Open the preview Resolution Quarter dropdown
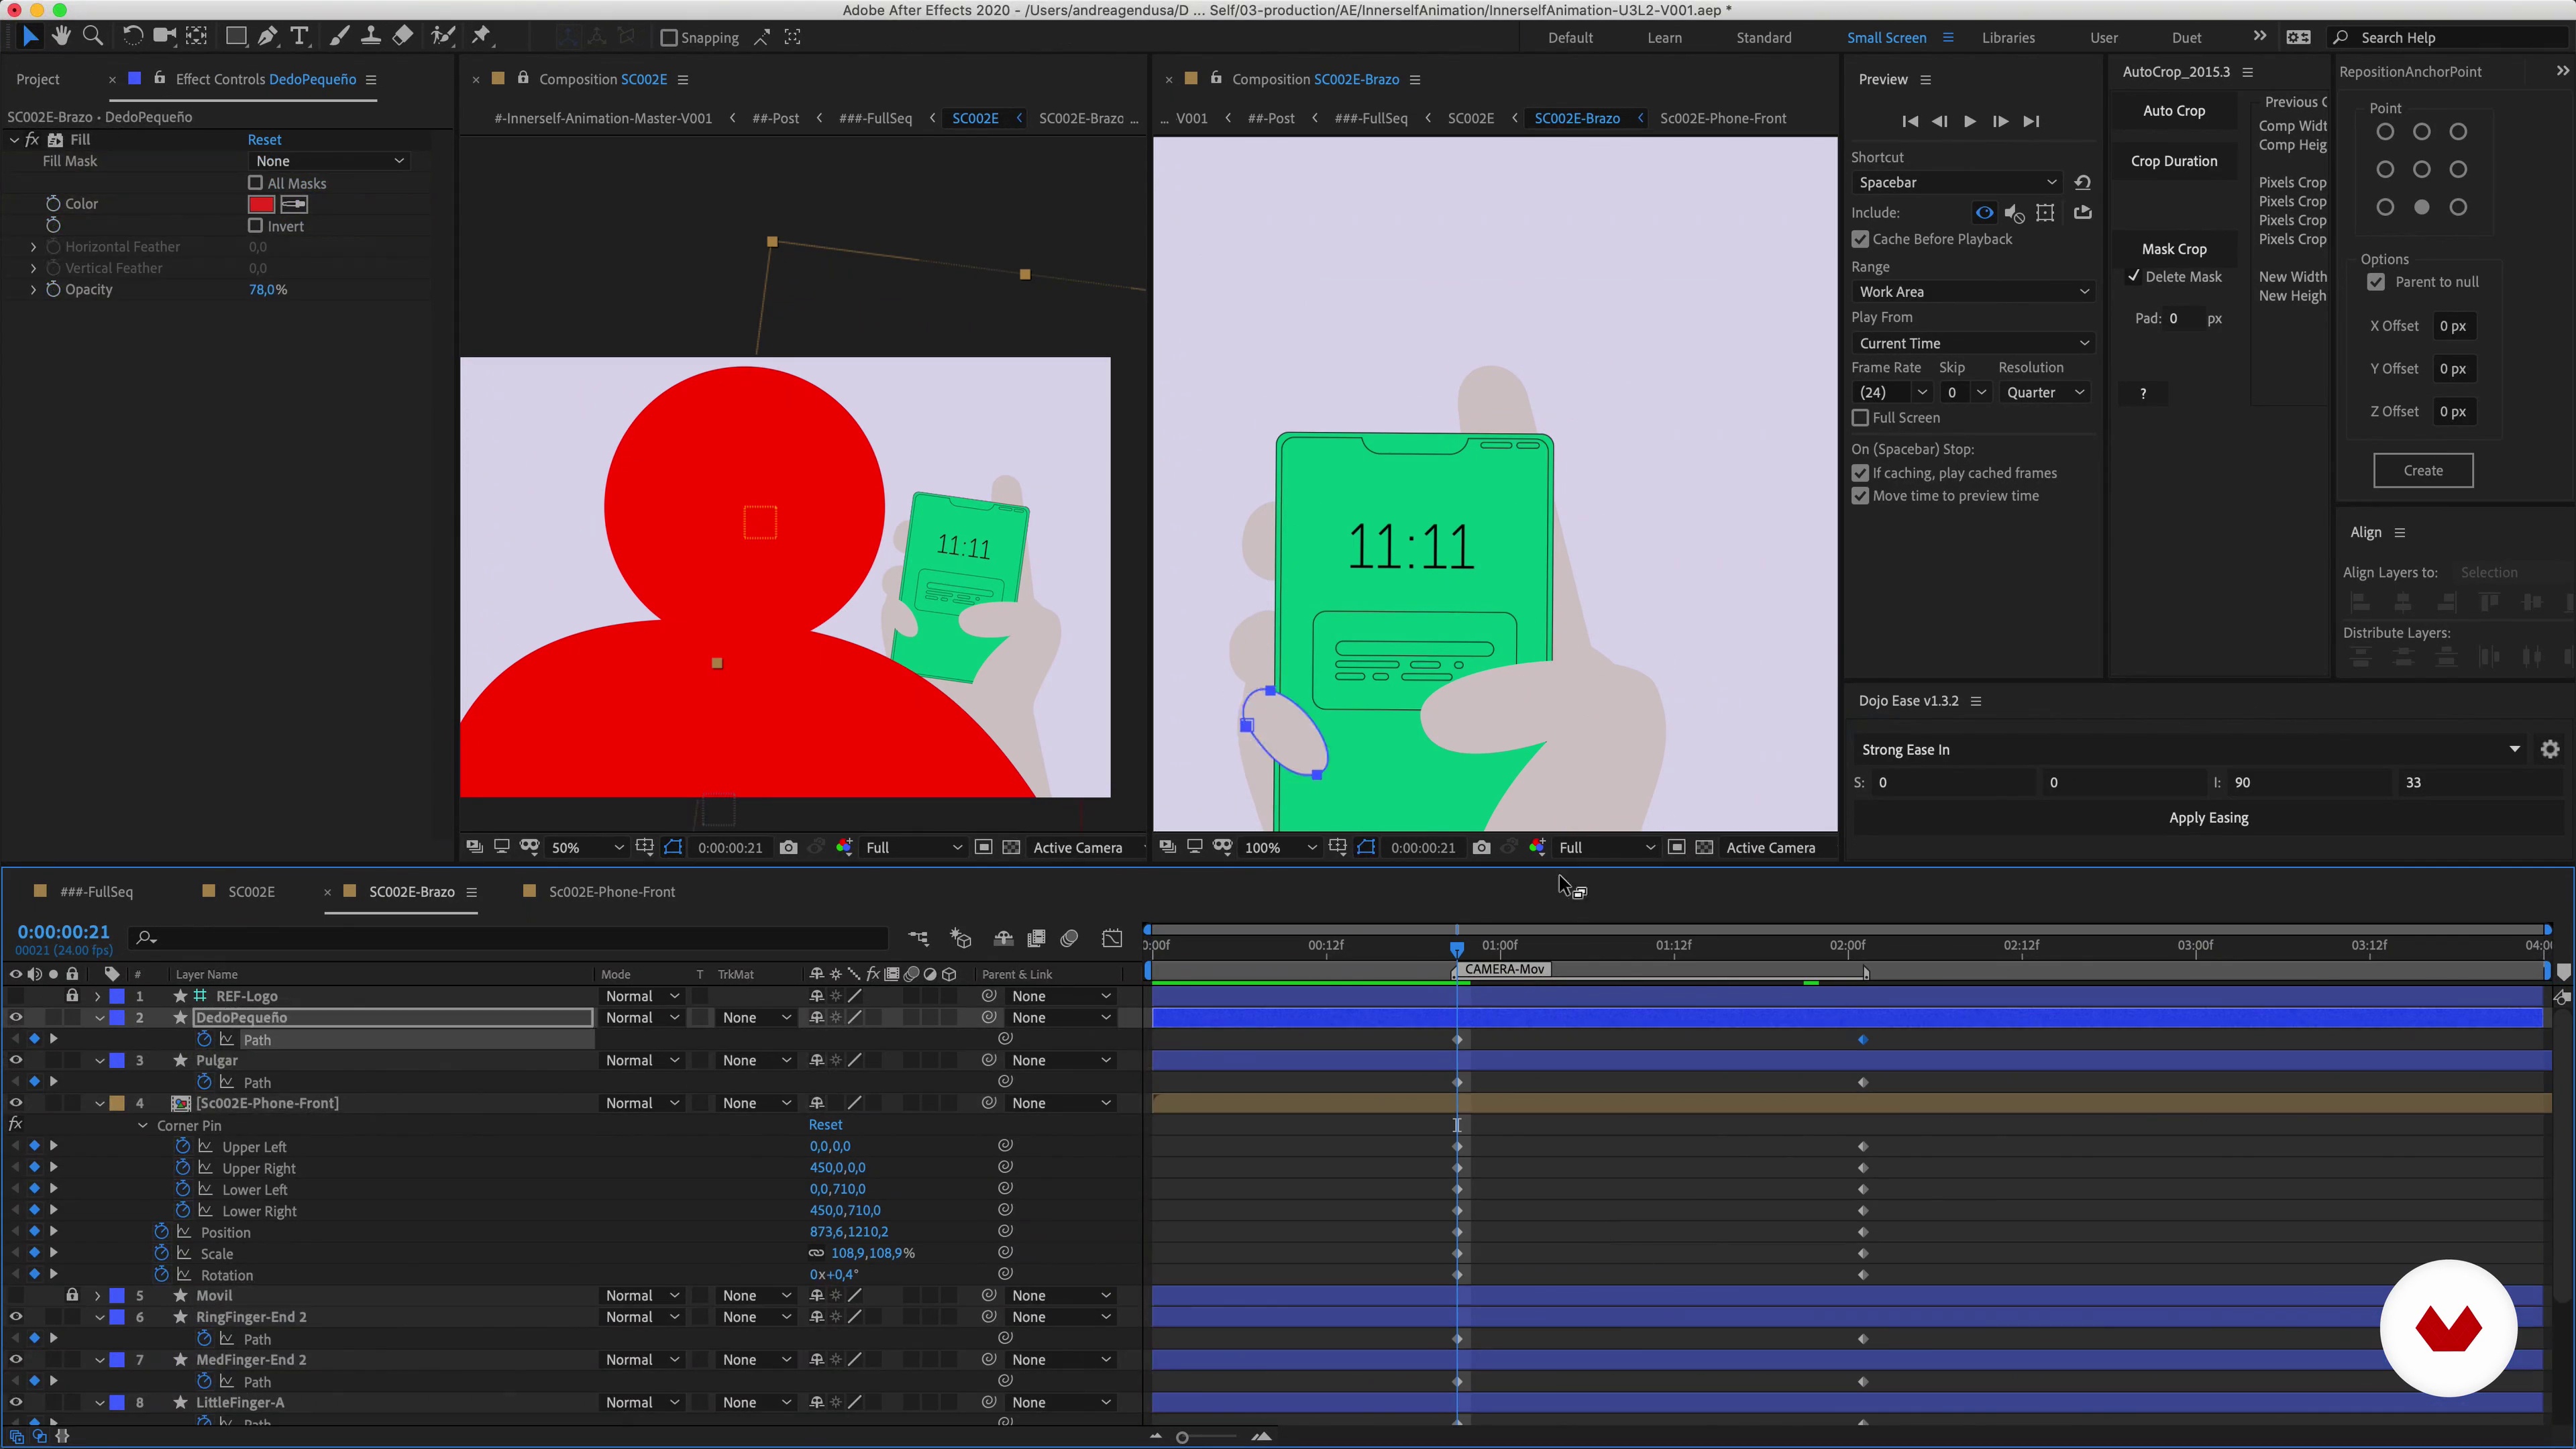This screenshot has height=1449, width=2576. [2045, 393]
